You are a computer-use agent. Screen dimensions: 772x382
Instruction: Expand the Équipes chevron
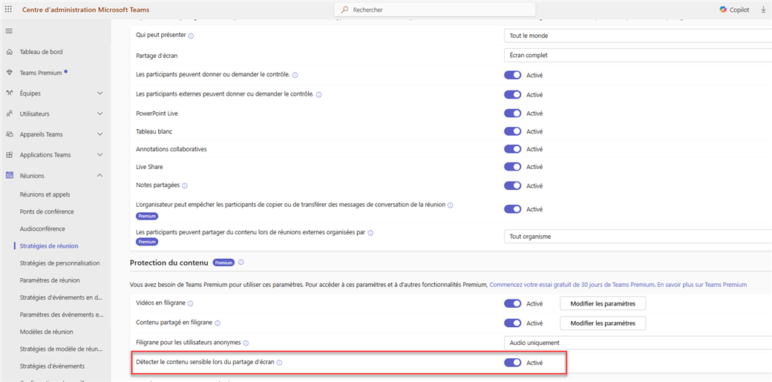[100, 93]
